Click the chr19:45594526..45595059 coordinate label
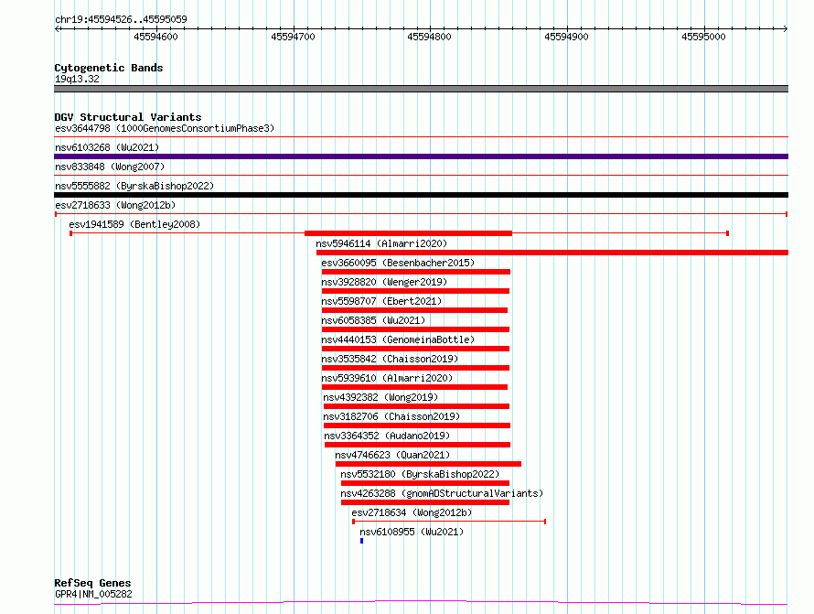Image resolution: width=814 pixels, height=614 pixels. tap(121, 19)
